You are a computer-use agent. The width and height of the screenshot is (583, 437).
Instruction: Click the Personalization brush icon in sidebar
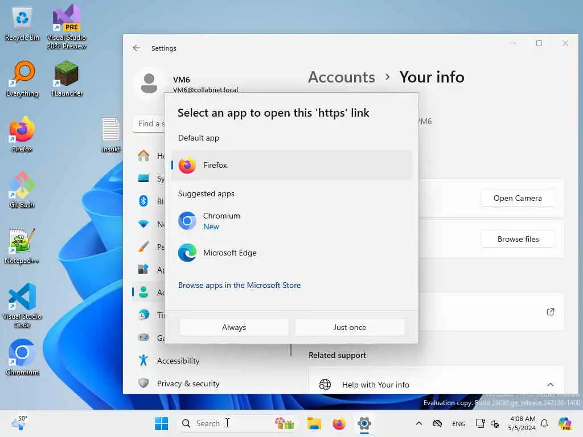143,247
